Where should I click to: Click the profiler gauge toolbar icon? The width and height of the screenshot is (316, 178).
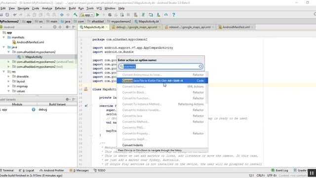(x=166, y=15)
